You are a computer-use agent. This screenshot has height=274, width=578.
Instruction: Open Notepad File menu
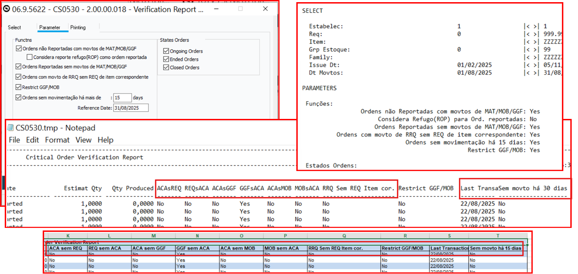point(14,140)
